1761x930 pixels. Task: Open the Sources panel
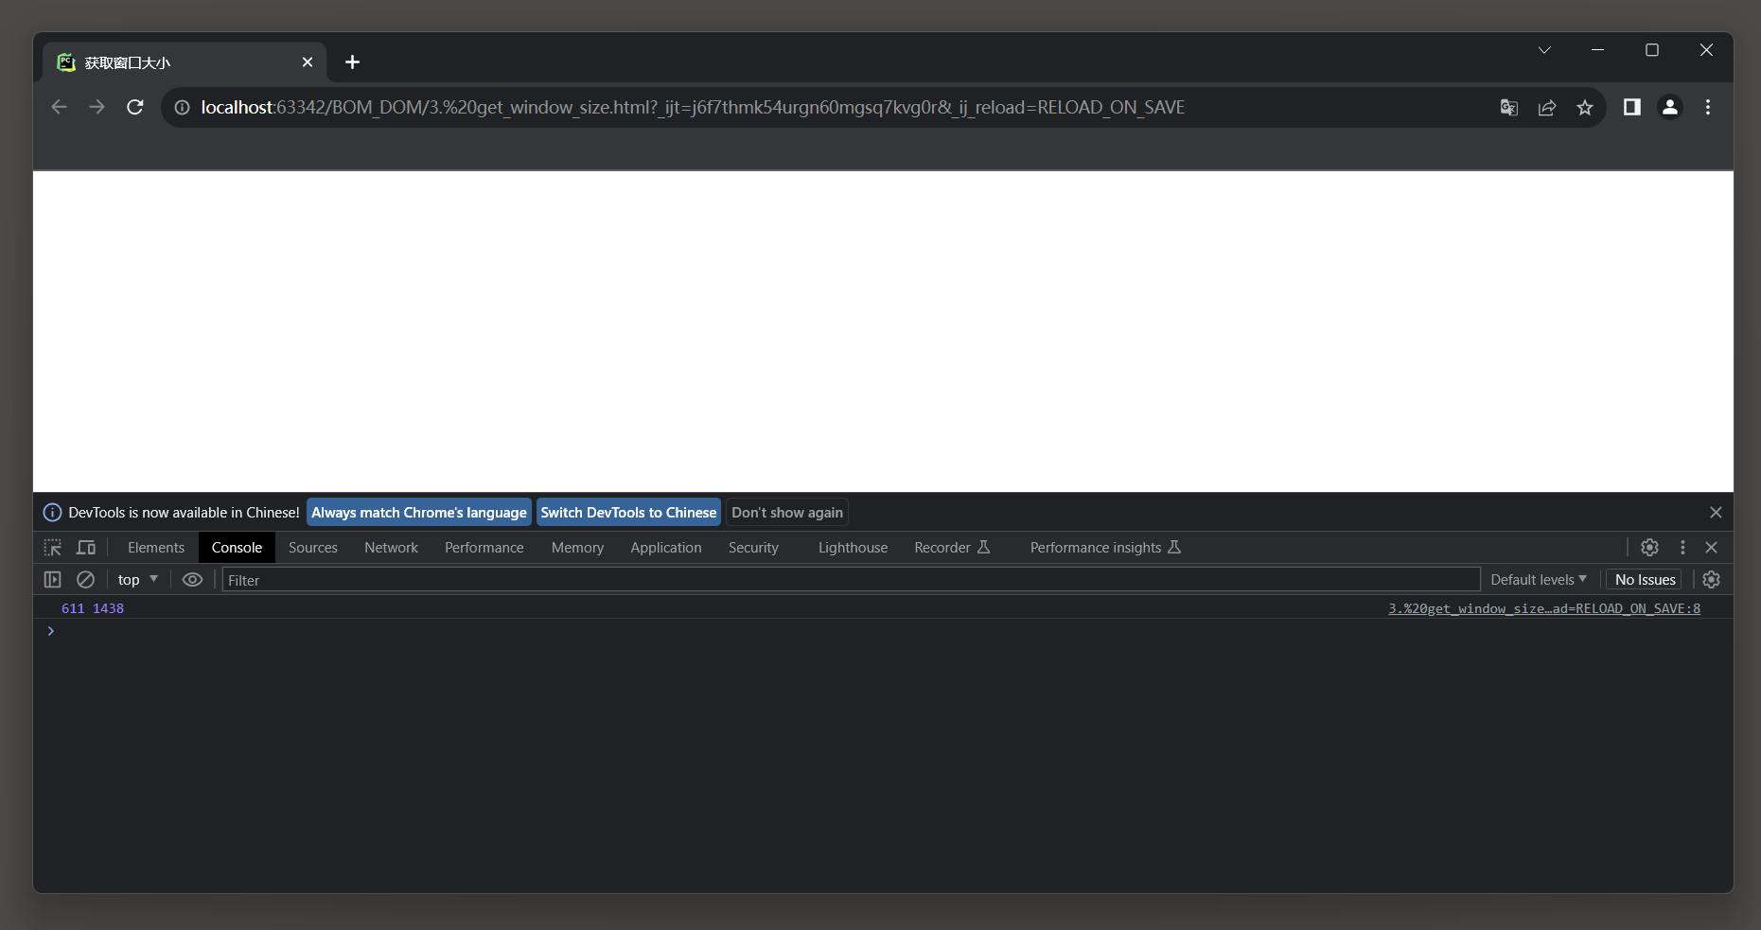[313, 548]
